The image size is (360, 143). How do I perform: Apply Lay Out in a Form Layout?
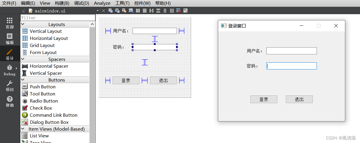165,11
